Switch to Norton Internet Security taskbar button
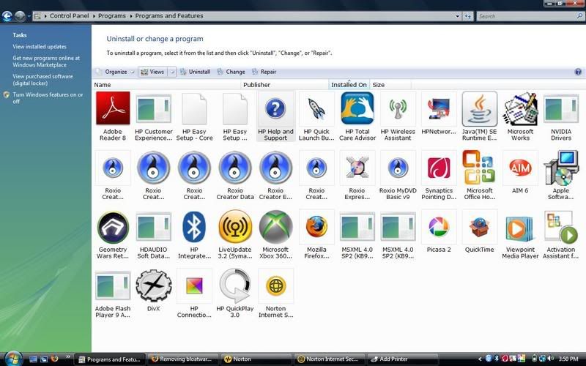The width and height of the screenshot is (586, 366). (330, 359)
